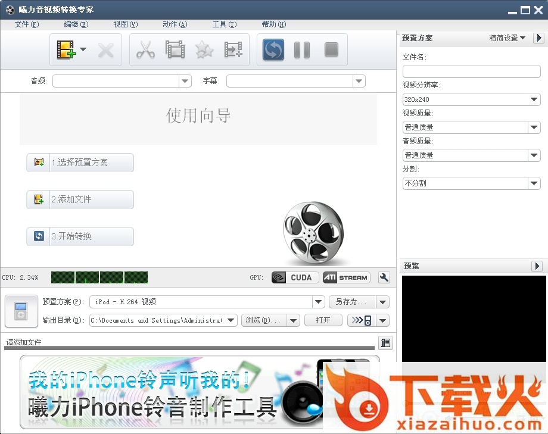Expand the 分割 dropdown
Screen dimensions: 548x434
tap(534, 183)
